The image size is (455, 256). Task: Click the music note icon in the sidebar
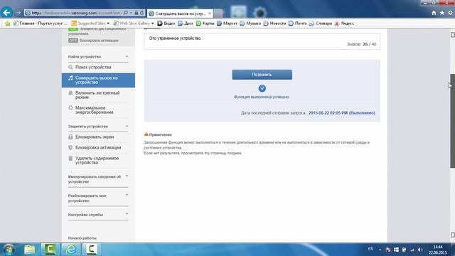tap(70, 78)
